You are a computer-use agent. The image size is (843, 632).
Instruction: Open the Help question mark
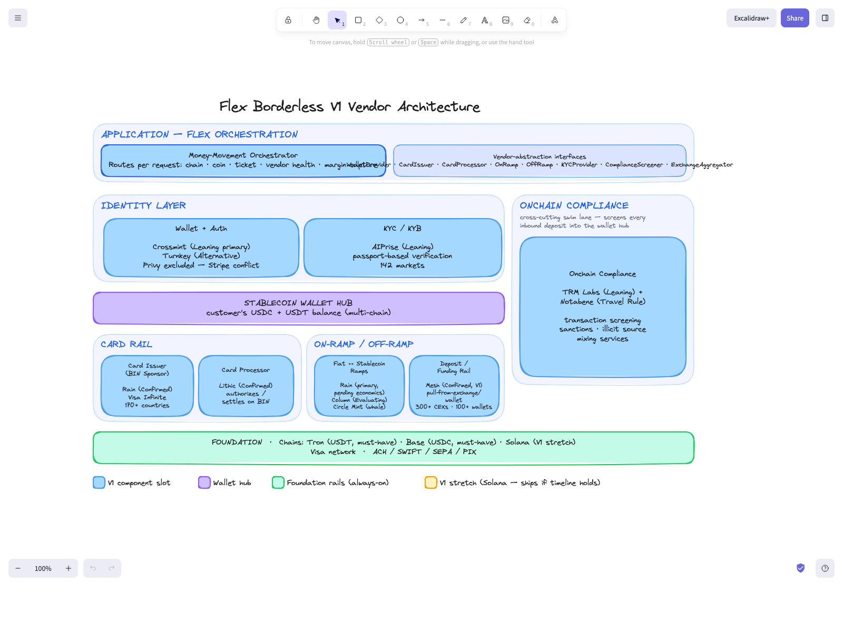click(x=825, y=568)
